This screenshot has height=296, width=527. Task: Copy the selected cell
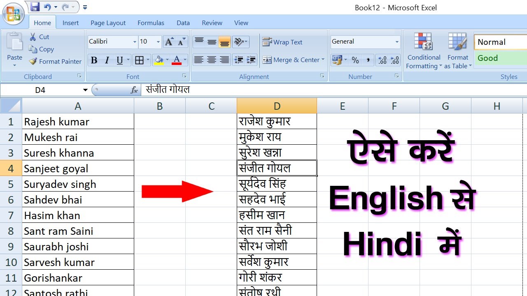click(41, 49)
